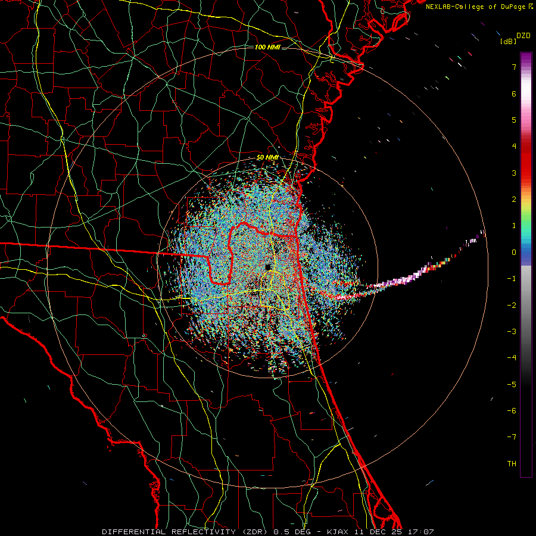Click the DIFFERENTIAL REFLECTIVITY (ZDR) caption text
Viewport: 536px width, 536px height.
(185, 532)
